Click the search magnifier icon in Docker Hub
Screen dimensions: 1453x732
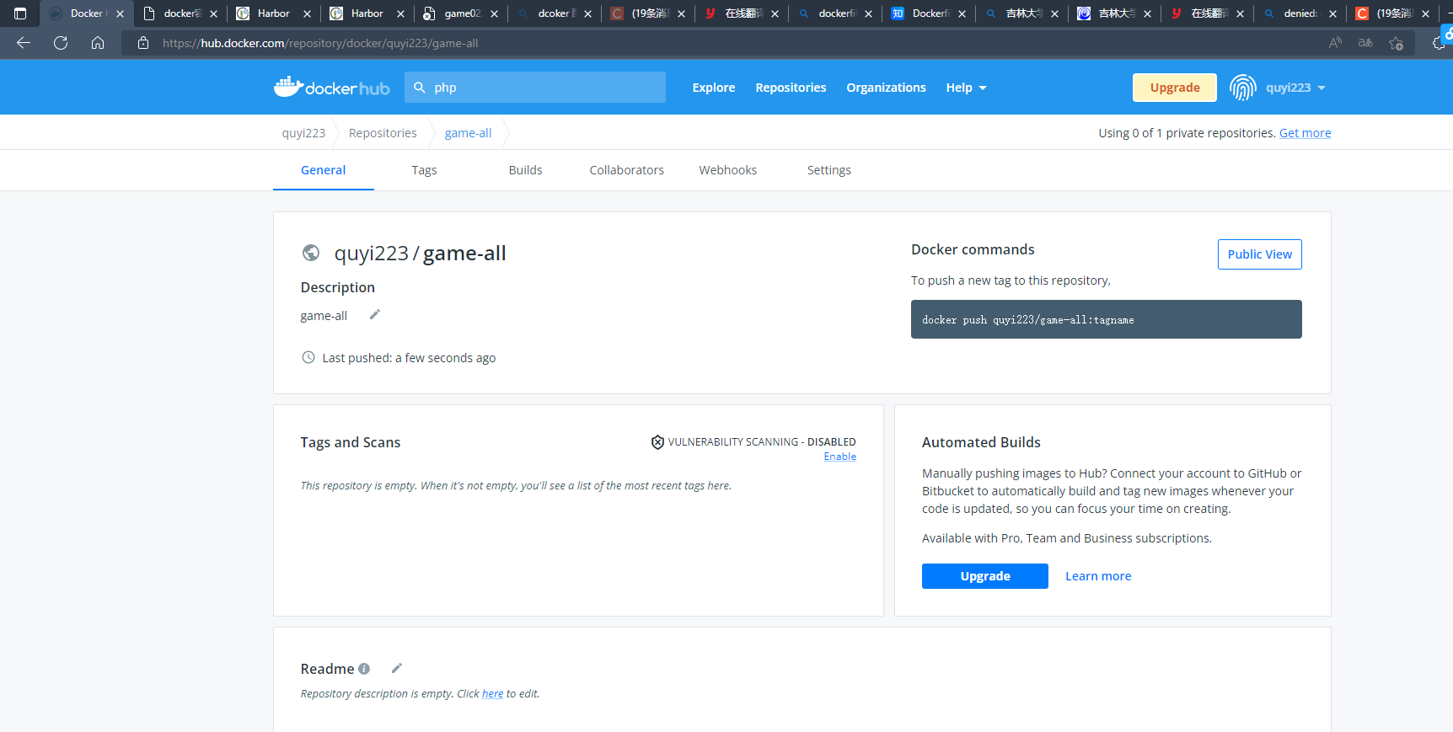[420, 88]
